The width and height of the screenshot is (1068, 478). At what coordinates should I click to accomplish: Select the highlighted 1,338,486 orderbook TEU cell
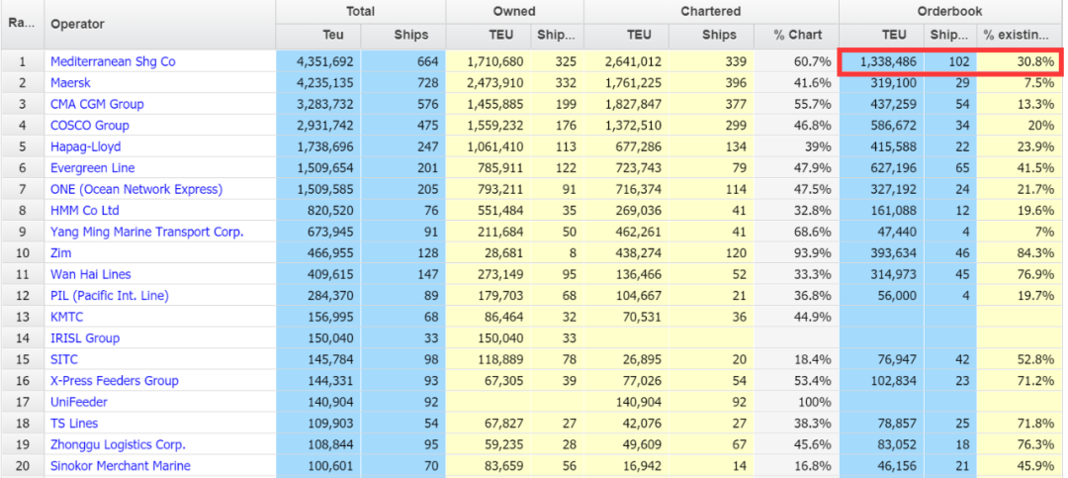[882, 61]
